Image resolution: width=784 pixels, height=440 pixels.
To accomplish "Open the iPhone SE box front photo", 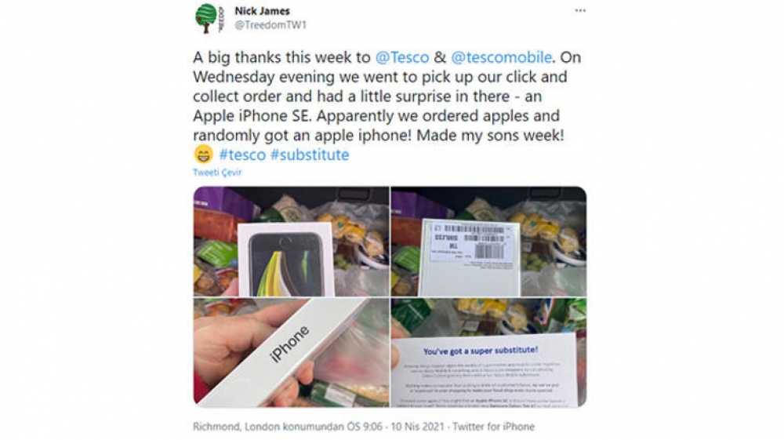I will (291, 242).
